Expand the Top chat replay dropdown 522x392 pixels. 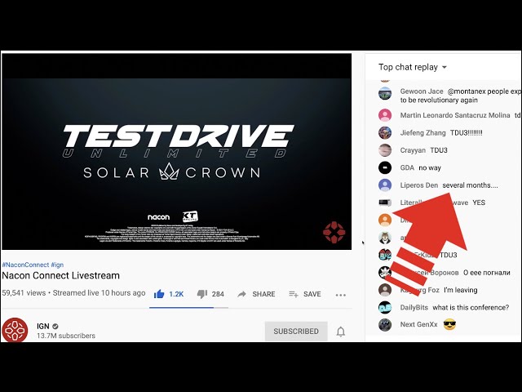(x=413, y=67)
